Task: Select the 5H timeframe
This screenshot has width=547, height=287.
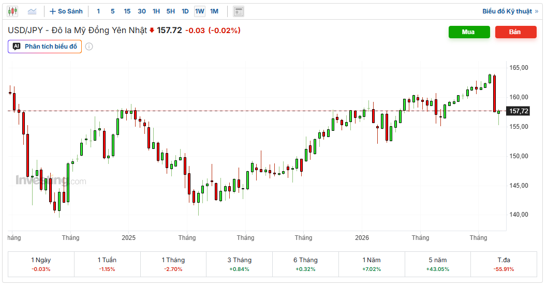Action: [171, 11]
